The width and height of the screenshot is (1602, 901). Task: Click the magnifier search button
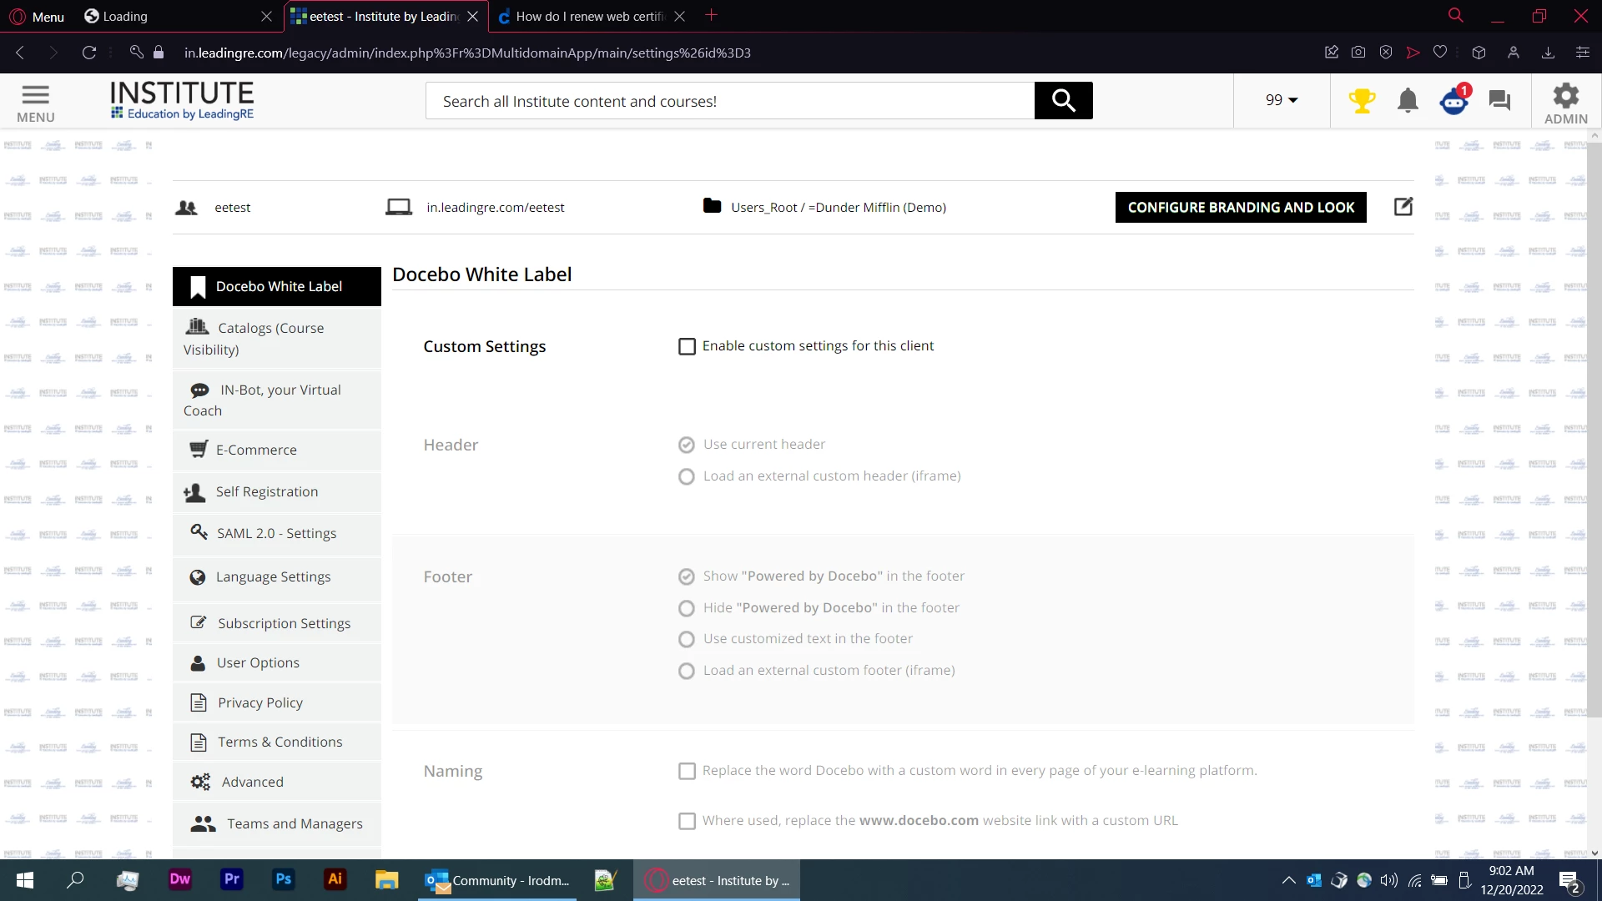[1063, 101]
